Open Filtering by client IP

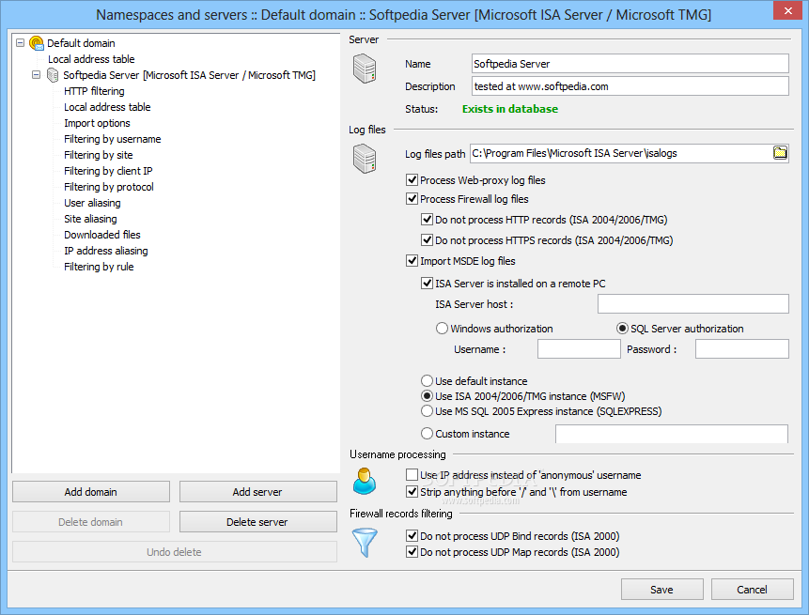click(108, 171)
